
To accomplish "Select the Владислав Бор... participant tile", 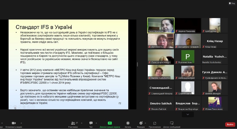I will coord(188,103).
